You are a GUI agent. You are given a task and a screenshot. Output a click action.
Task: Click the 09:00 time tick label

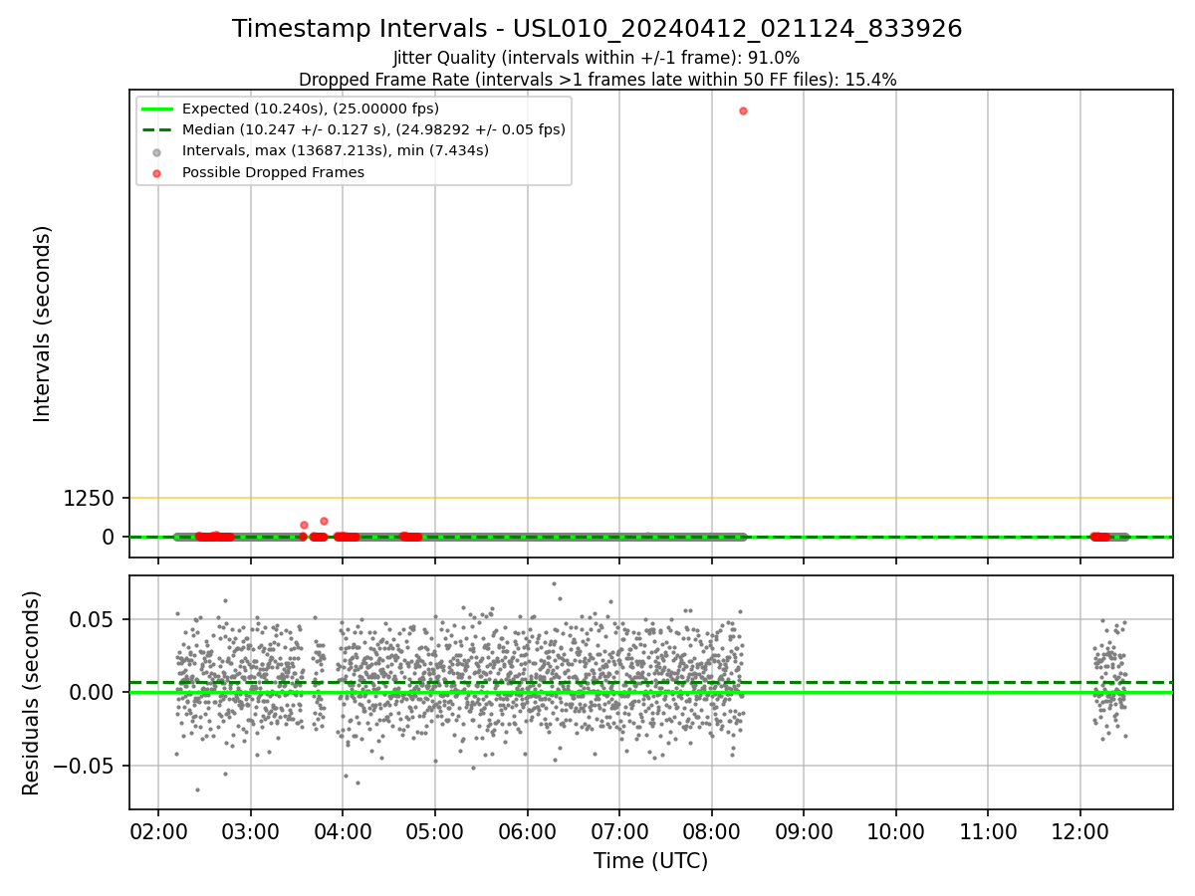804,829
